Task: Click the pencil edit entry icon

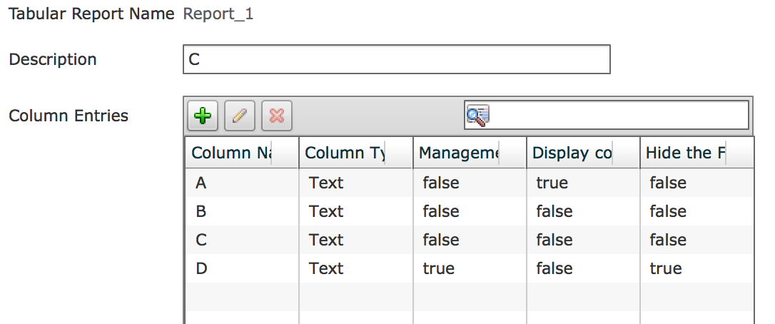Action: [240, 116]
